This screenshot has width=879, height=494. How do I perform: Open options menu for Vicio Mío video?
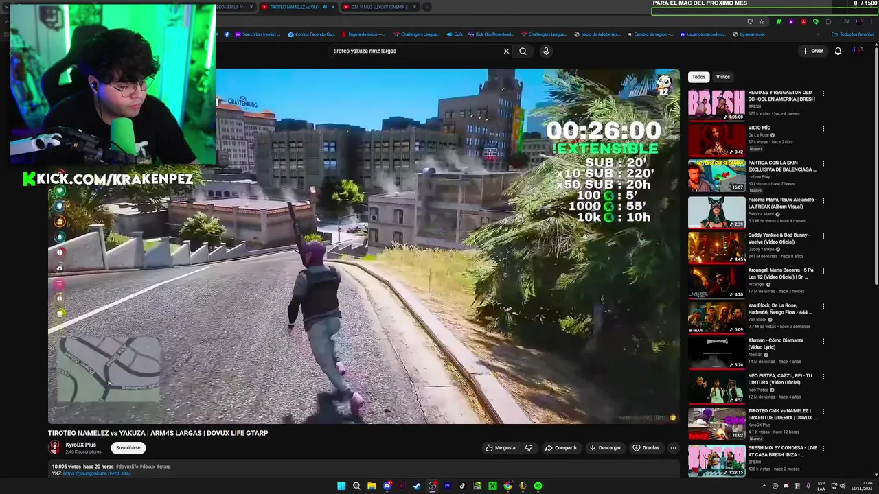[823, 128]
